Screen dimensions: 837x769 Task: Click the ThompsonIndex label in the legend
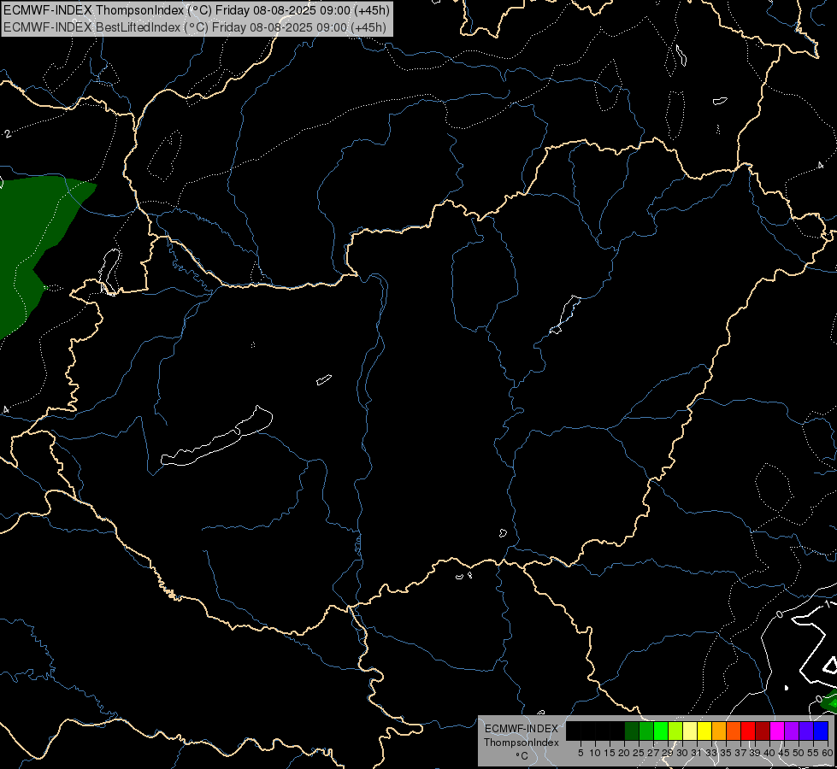coord(521,743)
